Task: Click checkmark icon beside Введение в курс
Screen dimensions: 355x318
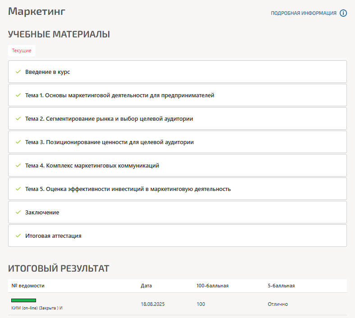Action: coord(18,72)
